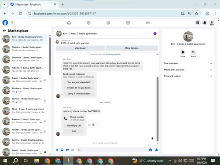This screenshot has width=220, height=165.
Task: Open the Friends icon in top navigation
Action: click(108, 23)
